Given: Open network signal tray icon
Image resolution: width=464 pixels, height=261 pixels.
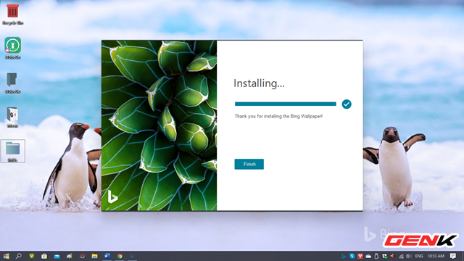Looking at the screenshot, I should click(401, 256).
